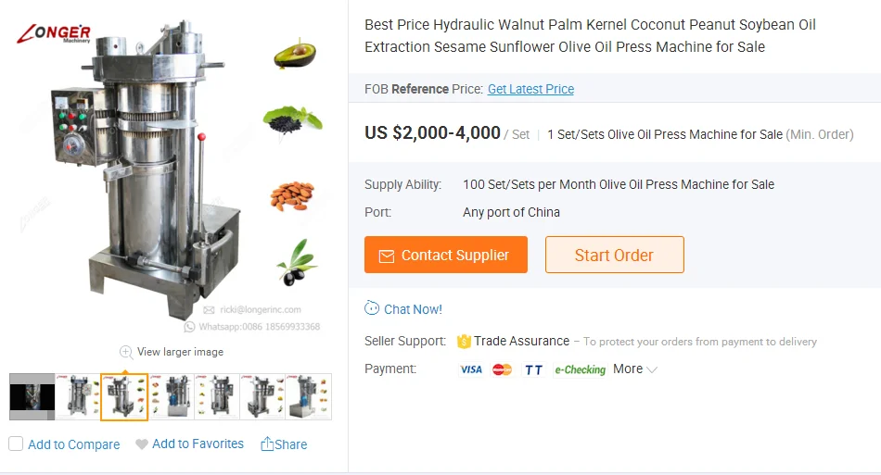The width and height of the screenshot is (881, 475).
Task: Select the second product thumbnail
Action: click(78, 397)
